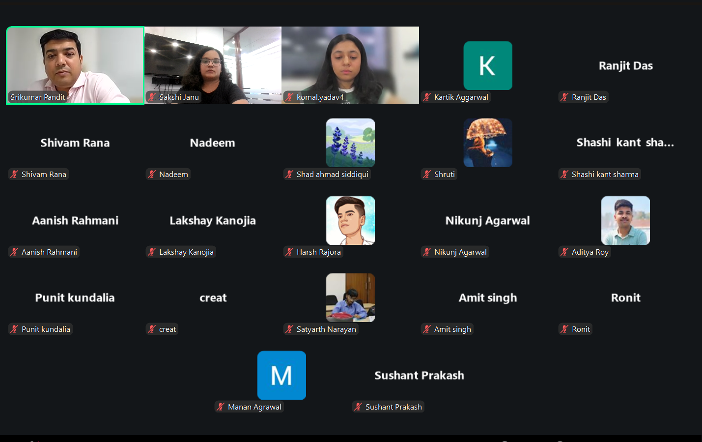Click the muted mic icon next to Kartik Aggarwal
Viewport: 702px width, 442px height.
[x=427, y=97]
